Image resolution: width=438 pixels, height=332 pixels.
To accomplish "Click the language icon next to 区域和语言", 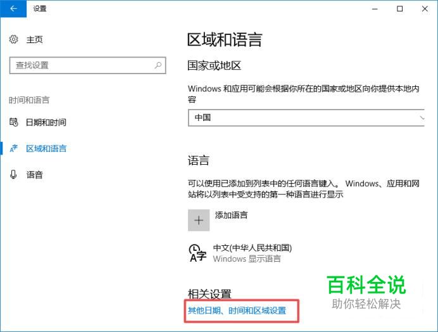I will [x=13, y=148].
